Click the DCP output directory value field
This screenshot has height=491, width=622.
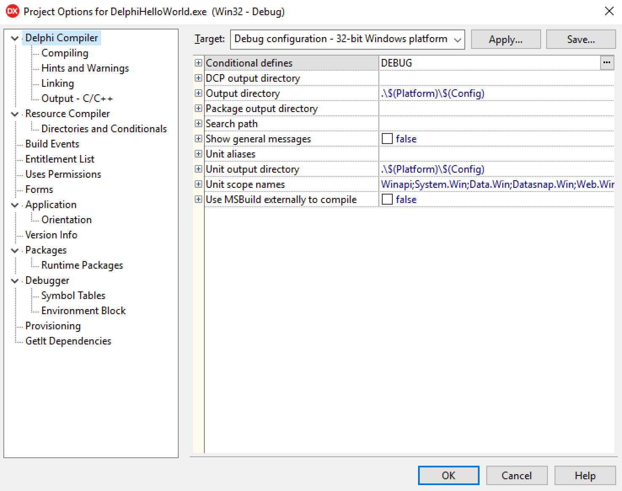pyautogui.click(x=497, y=78)
